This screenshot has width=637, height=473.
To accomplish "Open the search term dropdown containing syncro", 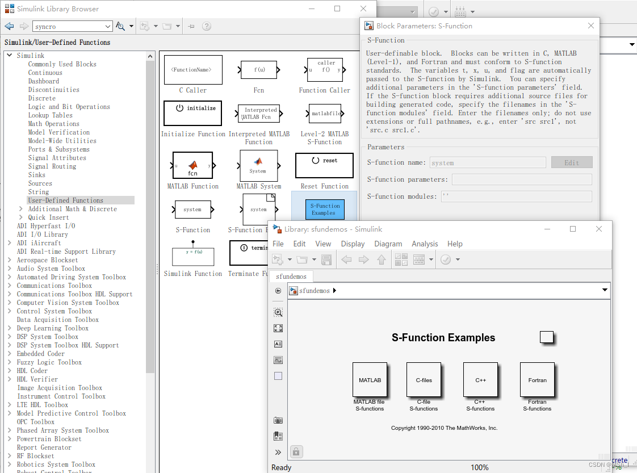I will pos(108,27).
